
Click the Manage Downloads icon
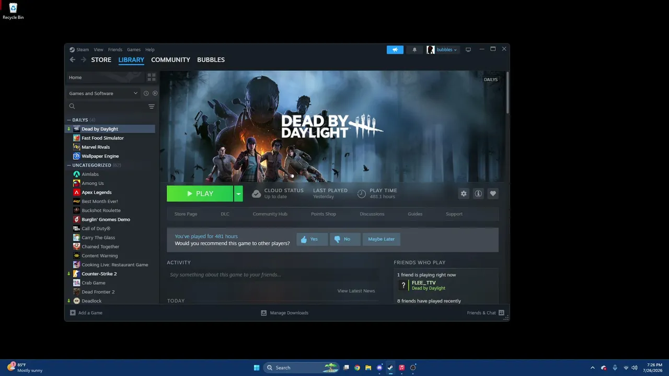[264, 313]
